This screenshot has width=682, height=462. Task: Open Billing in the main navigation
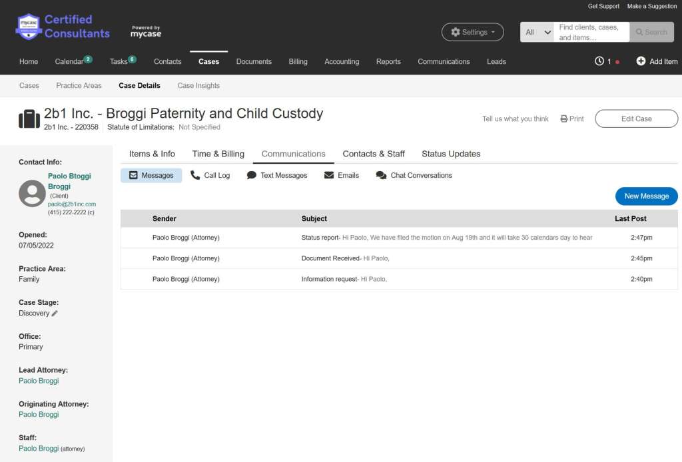pyautogui.click(x=298, y=62)
